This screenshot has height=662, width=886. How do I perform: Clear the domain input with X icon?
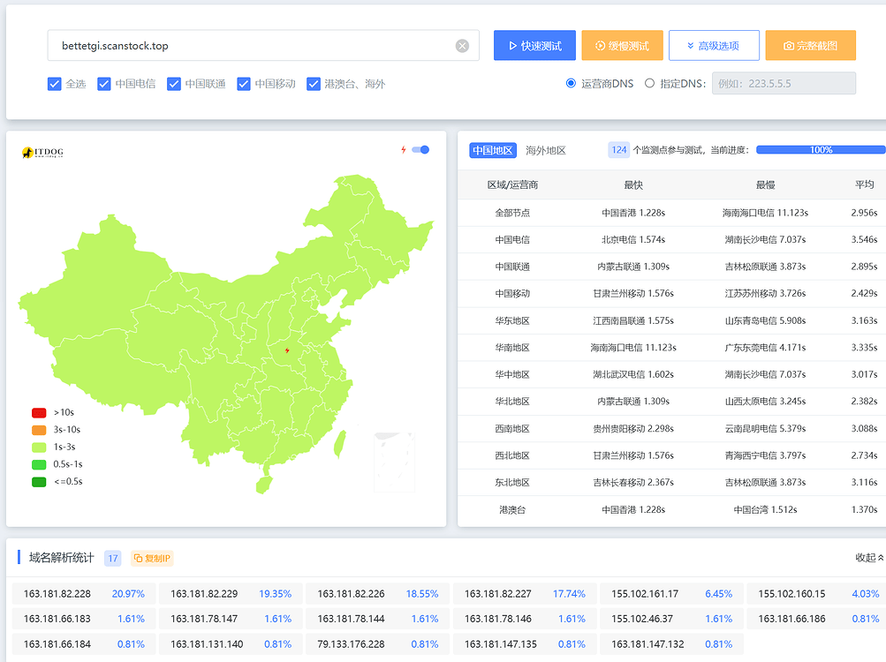pos(462,46)
